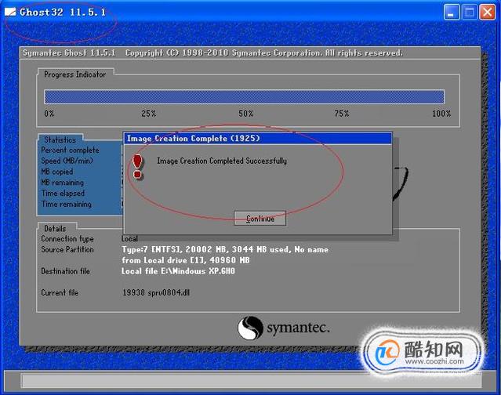Click the red exclamation mark icon
The height and width of the screenshot is (395, 501).
138,166
